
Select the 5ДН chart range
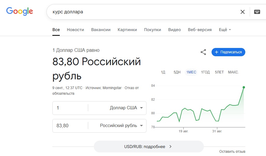pyautogui.click(x=177, y=72)
